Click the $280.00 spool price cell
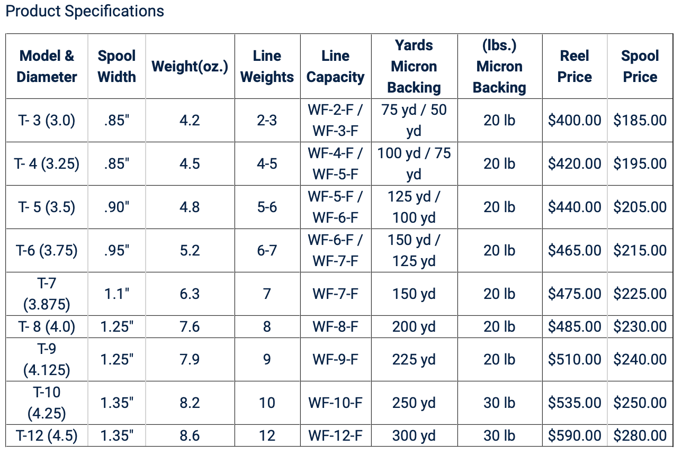The height and width of the screenshot is (455, 682). [x=640, y=436]
